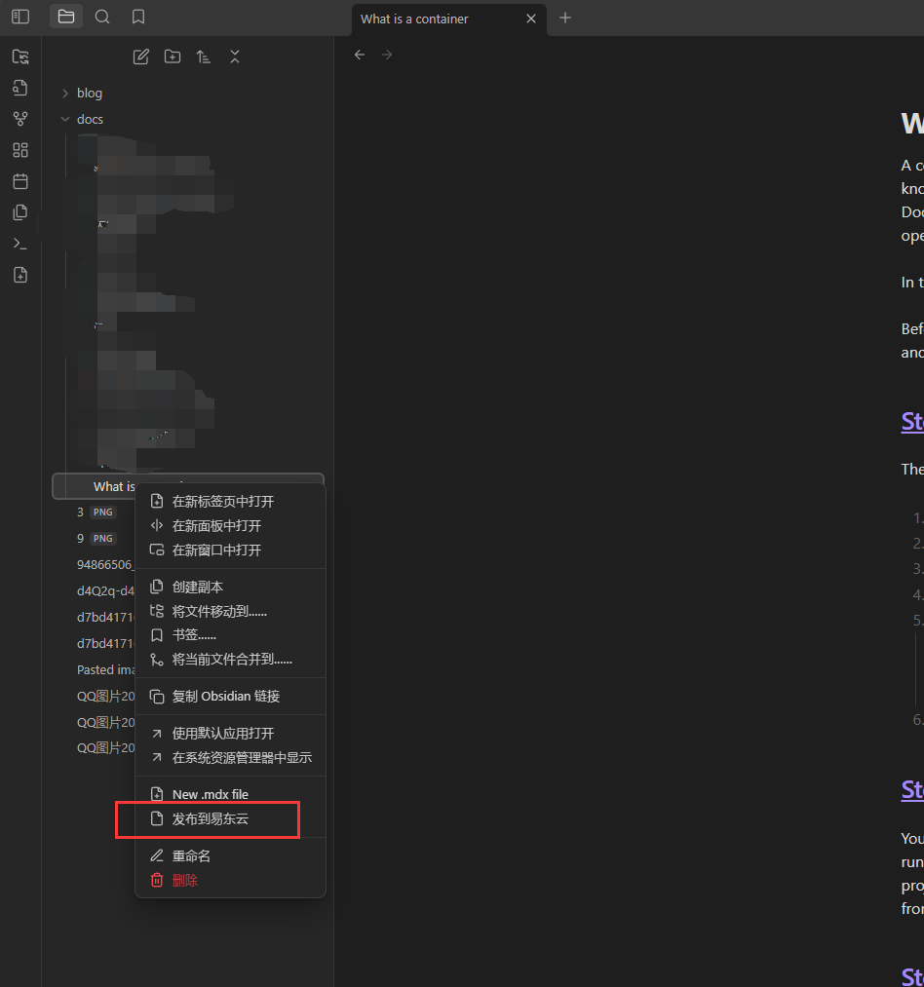This screenshot has width=924, height=987.
Task: Create a new note icon
Action: tap(141, 57)
